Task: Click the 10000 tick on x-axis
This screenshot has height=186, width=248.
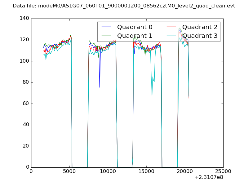Action: (x=108, y=171)
